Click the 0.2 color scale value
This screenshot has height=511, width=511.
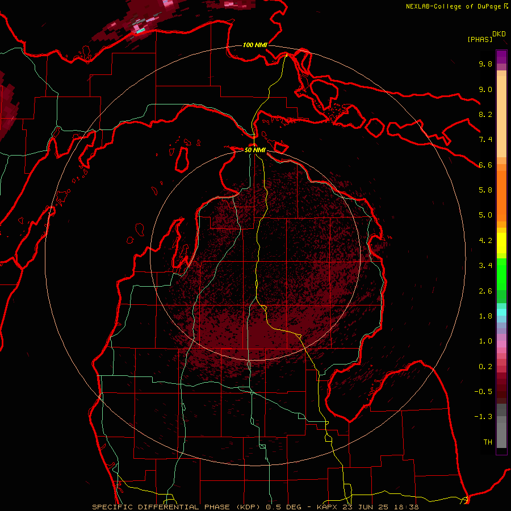[x=485, y=367]
